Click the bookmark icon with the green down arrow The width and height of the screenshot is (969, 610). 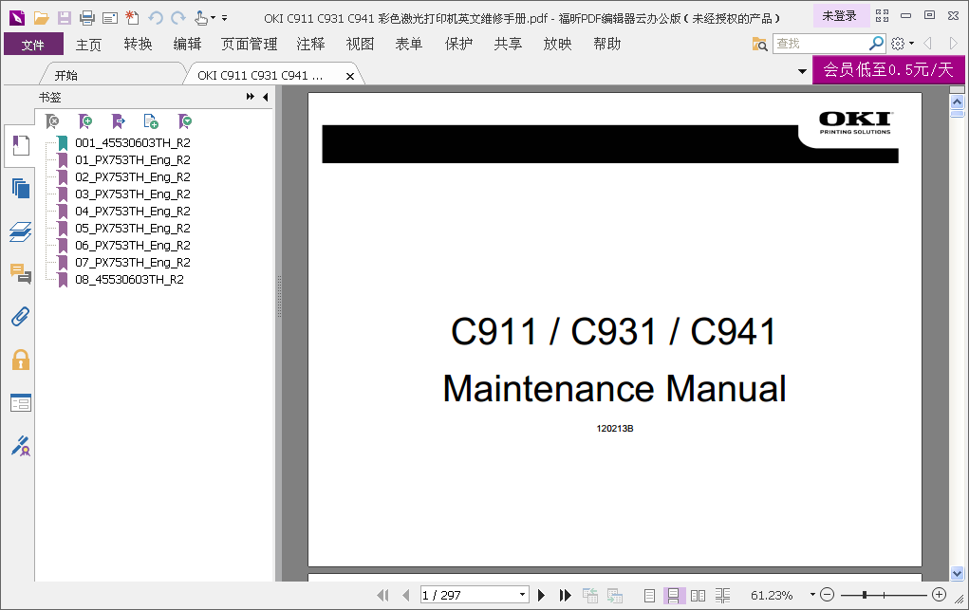184,121
